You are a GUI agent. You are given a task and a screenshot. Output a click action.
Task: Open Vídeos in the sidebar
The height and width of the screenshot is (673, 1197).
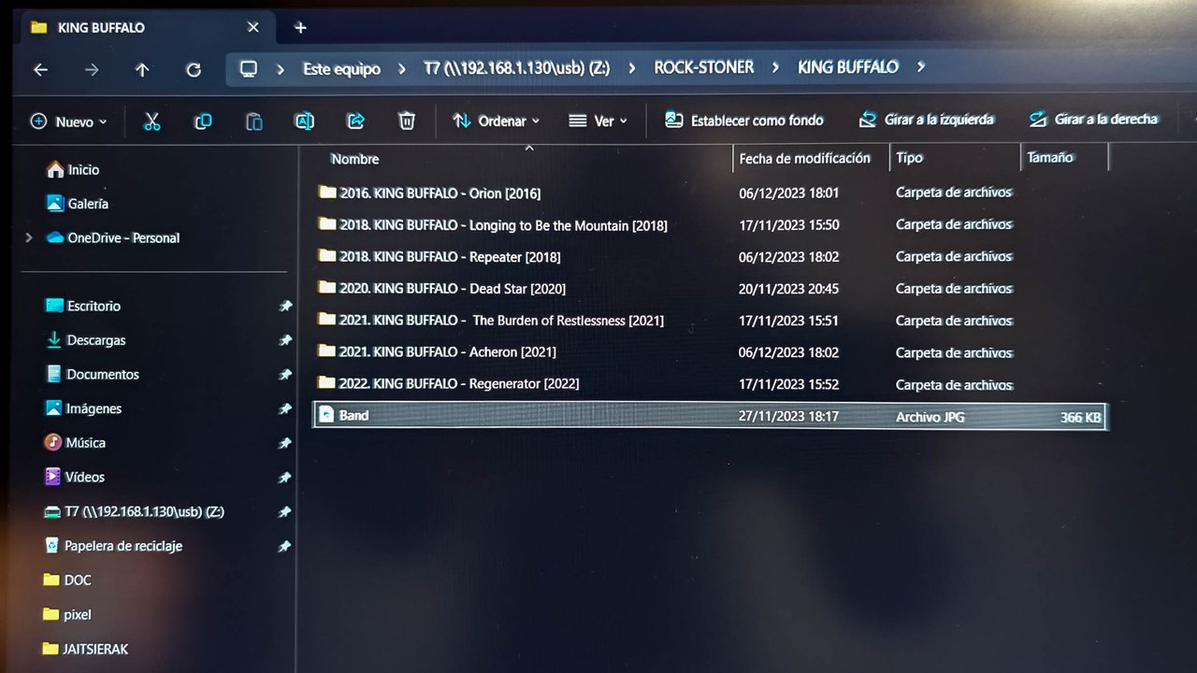74,477
